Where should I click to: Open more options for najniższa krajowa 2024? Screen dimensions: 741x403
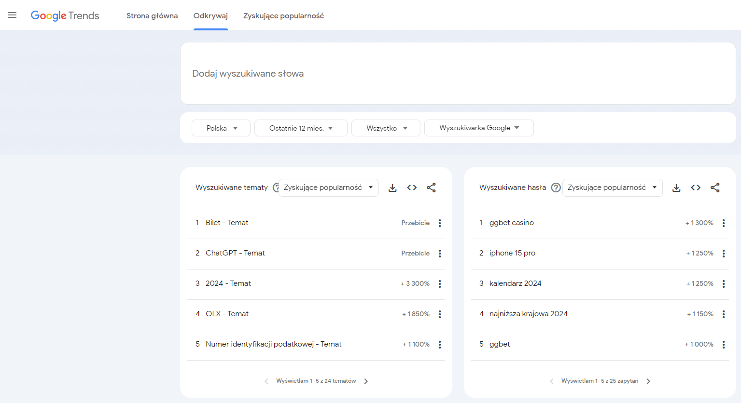(724, 314)
